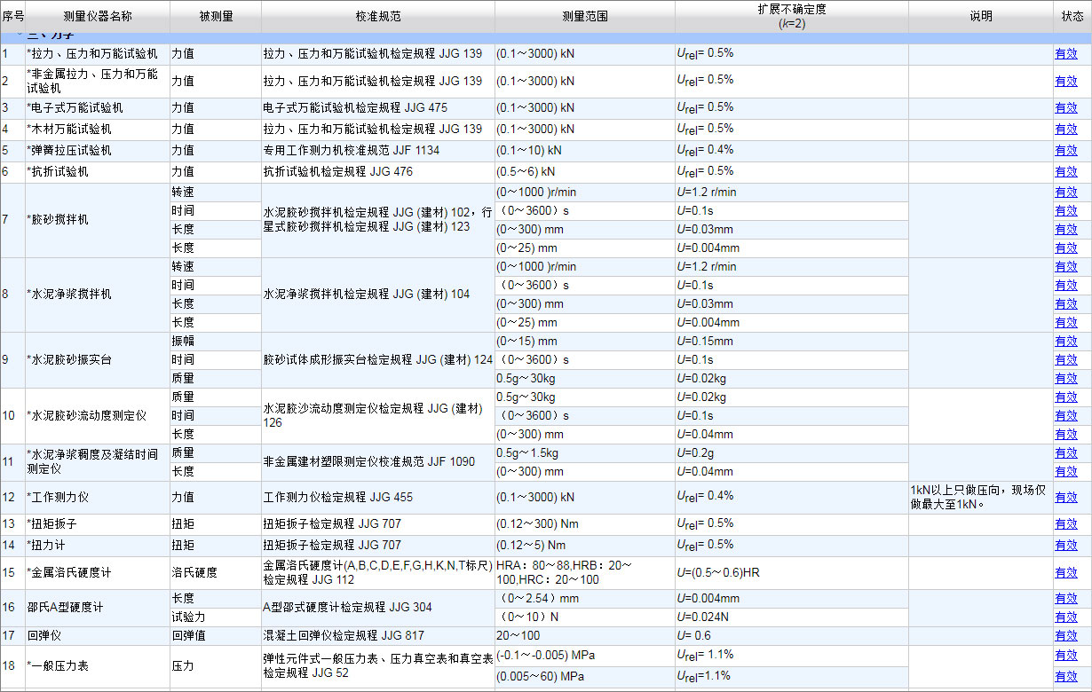
Task: Select the *水泥净浆稠度及凝结时间测定仪 name cell
Action: coord(98,462)
